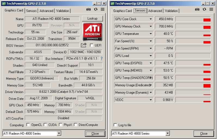Select Graphics Card tab in left window

tap(14, 10)
